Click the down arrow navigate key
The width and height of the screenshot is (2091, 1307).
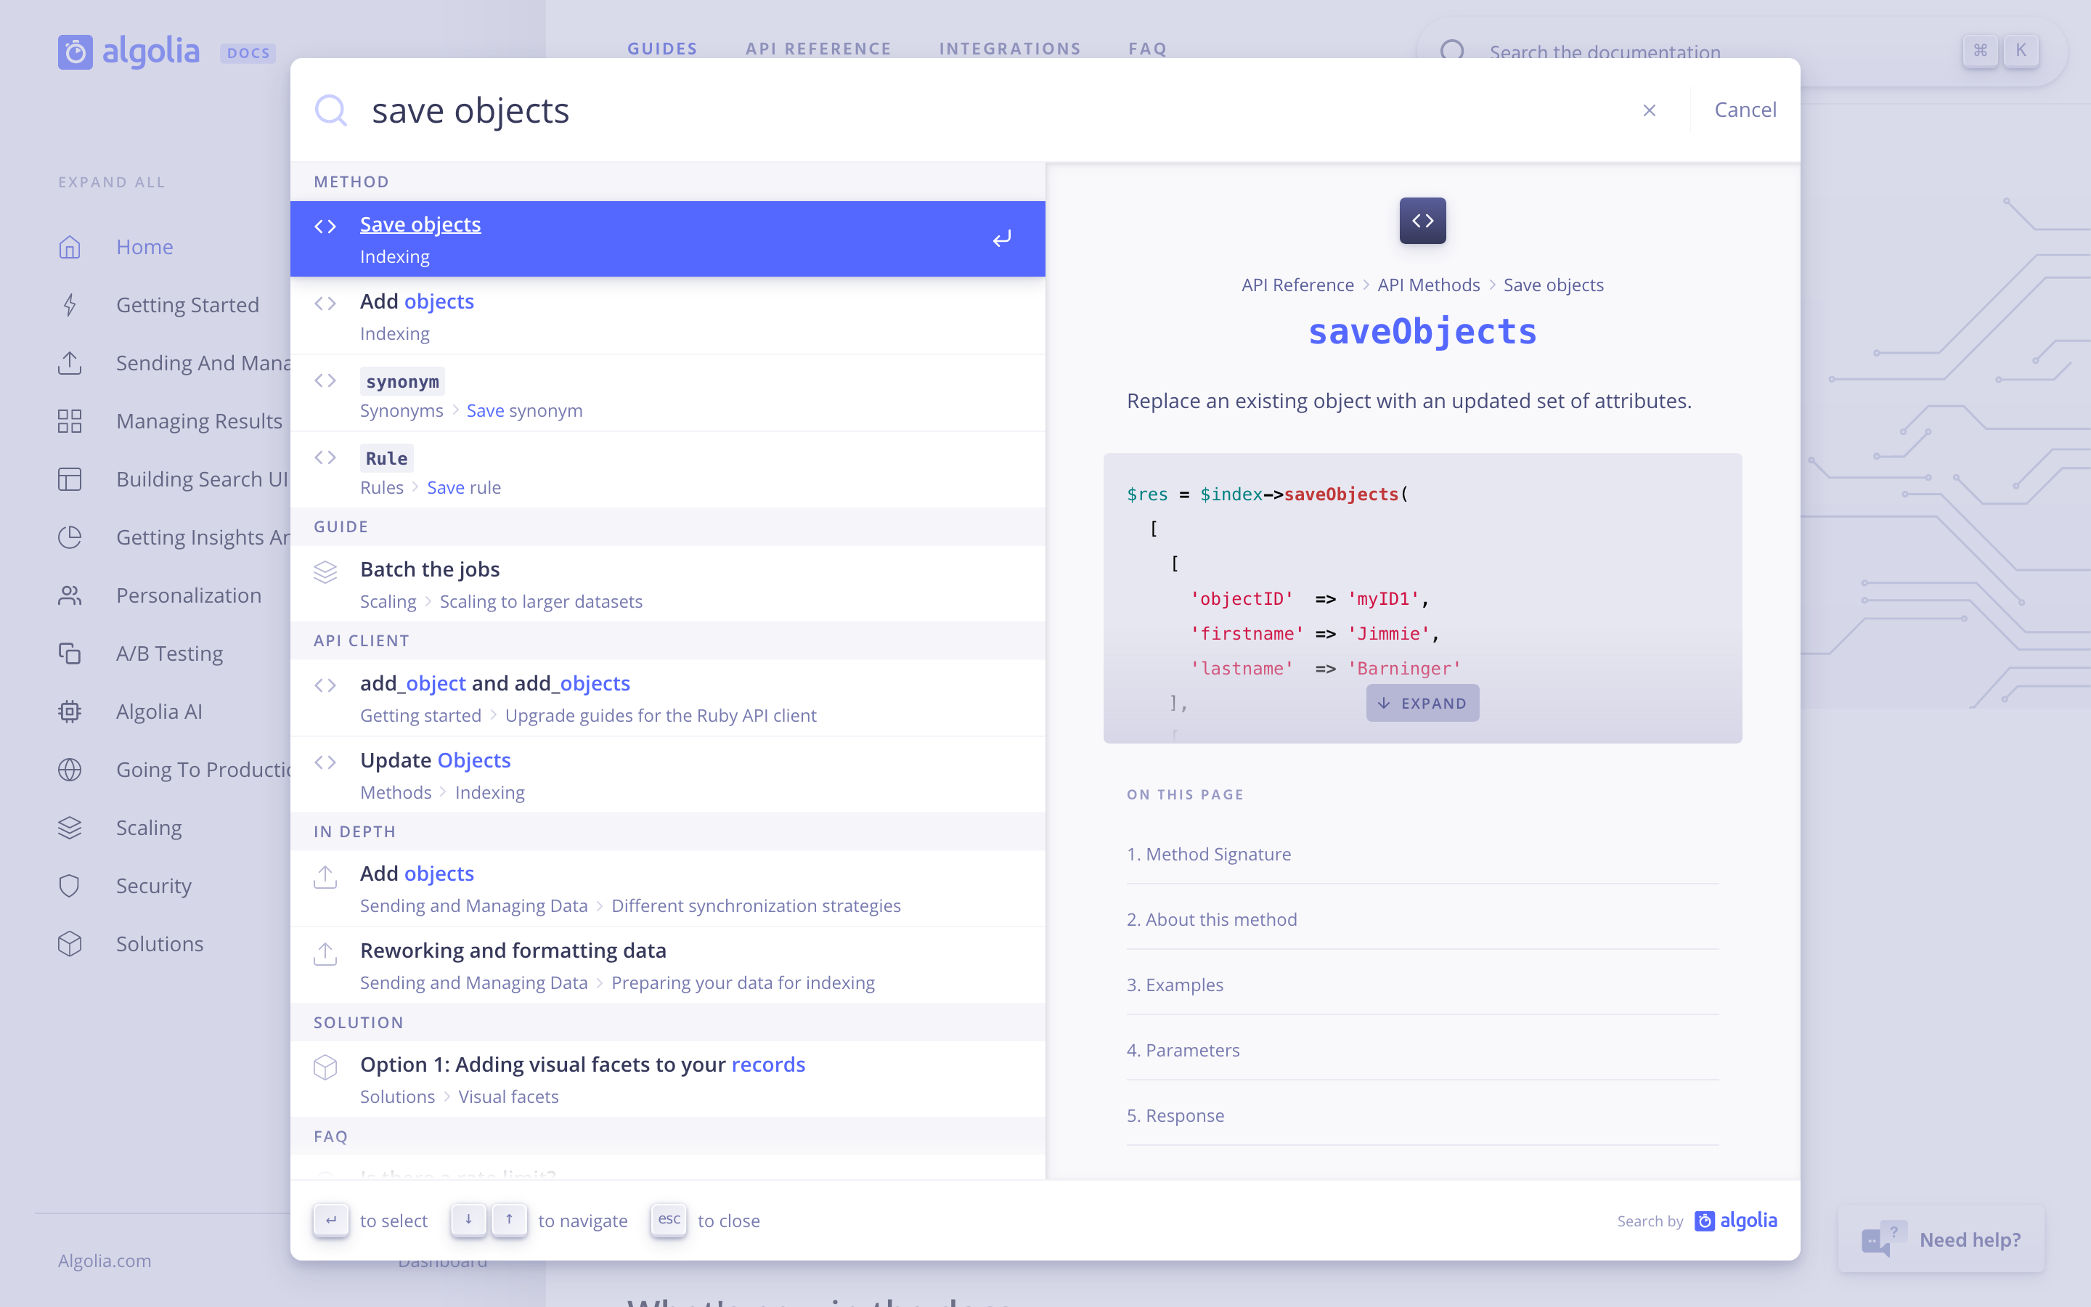pyautogui.click(x=468, y=1220)
